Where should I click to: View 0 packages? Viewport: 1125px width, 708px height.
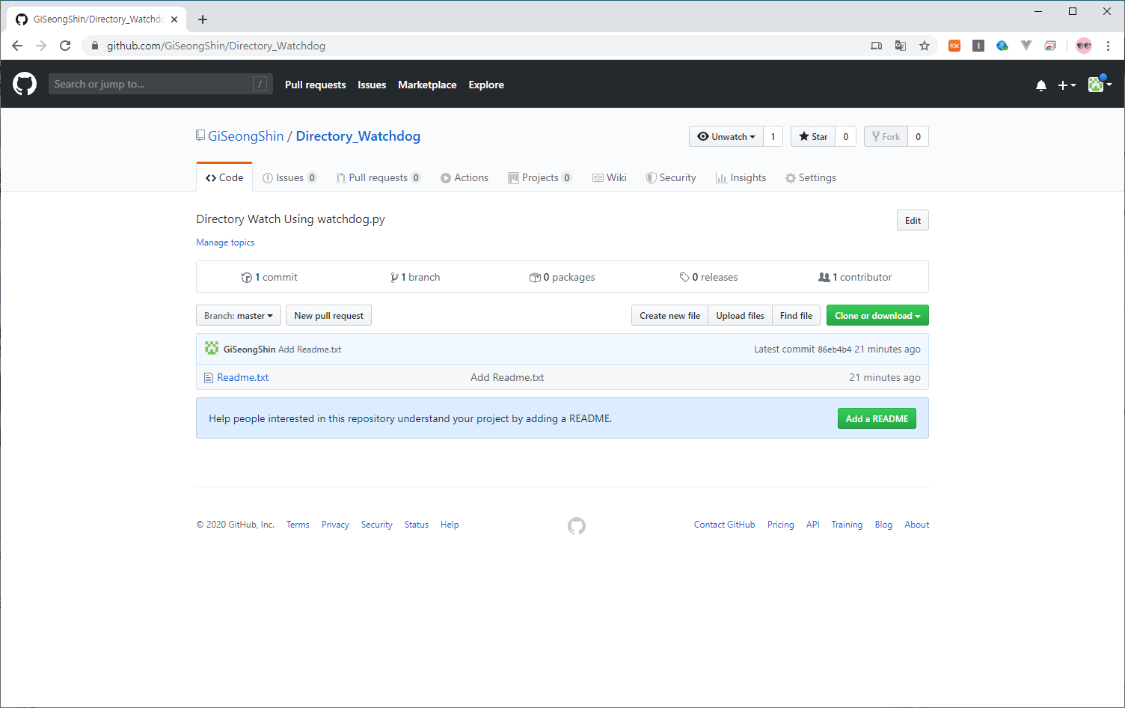(x=562, y=277)
